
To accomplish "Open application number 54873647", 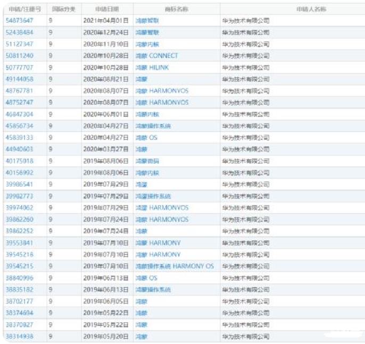I will point(19,20).
